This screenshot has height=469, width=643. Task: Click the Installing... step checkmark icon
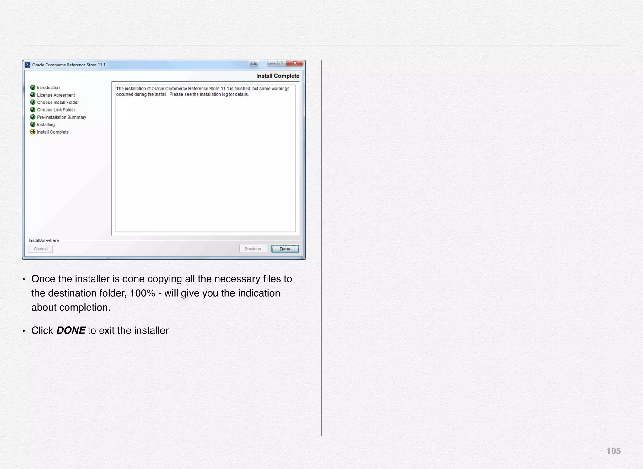point(33,124)
